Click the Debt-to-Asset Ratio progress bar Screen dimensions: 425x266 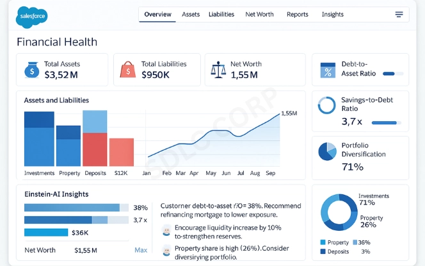[x=392, y=74]
